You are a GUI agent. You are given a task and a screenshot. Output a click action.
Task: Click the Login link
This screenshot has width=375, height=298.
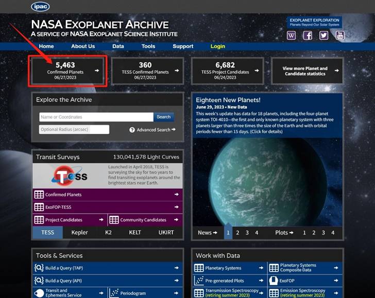point(217,46)
